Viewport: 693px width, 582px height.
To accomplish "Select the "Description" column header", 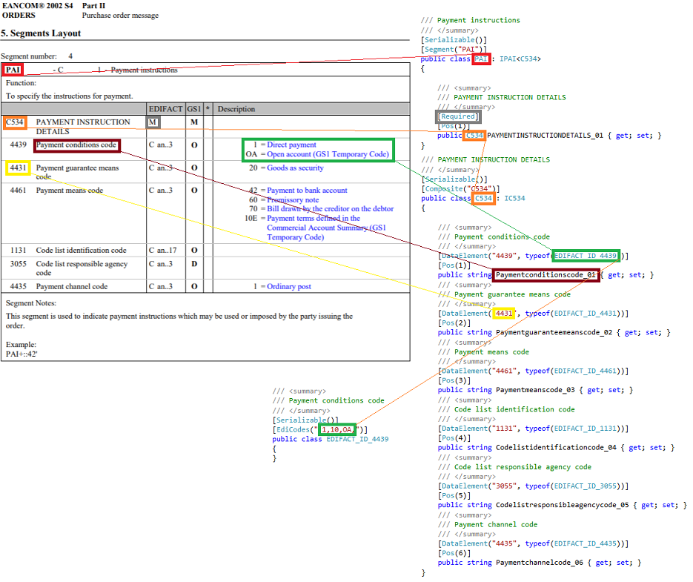I will coord(236,109).
